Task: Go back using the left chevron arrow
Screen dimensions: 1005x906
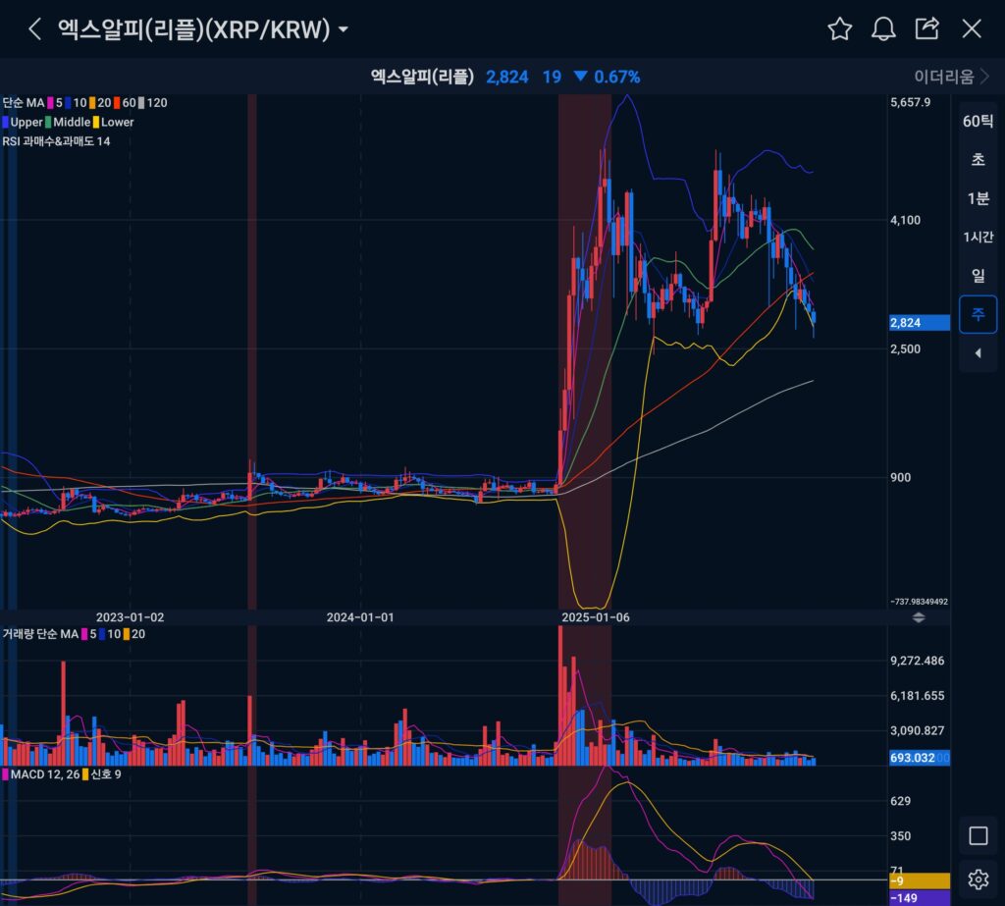Action: tap(35, 28)
